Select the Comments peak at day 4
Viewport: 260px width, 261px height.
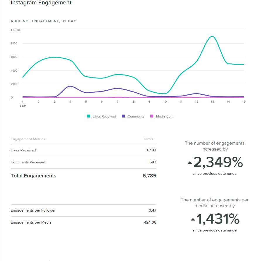click(70, 86)
